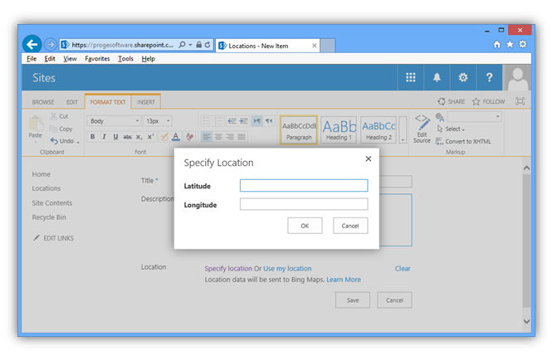
Task: Close the Specify Location dialog
Action: [x=369, y=158]
